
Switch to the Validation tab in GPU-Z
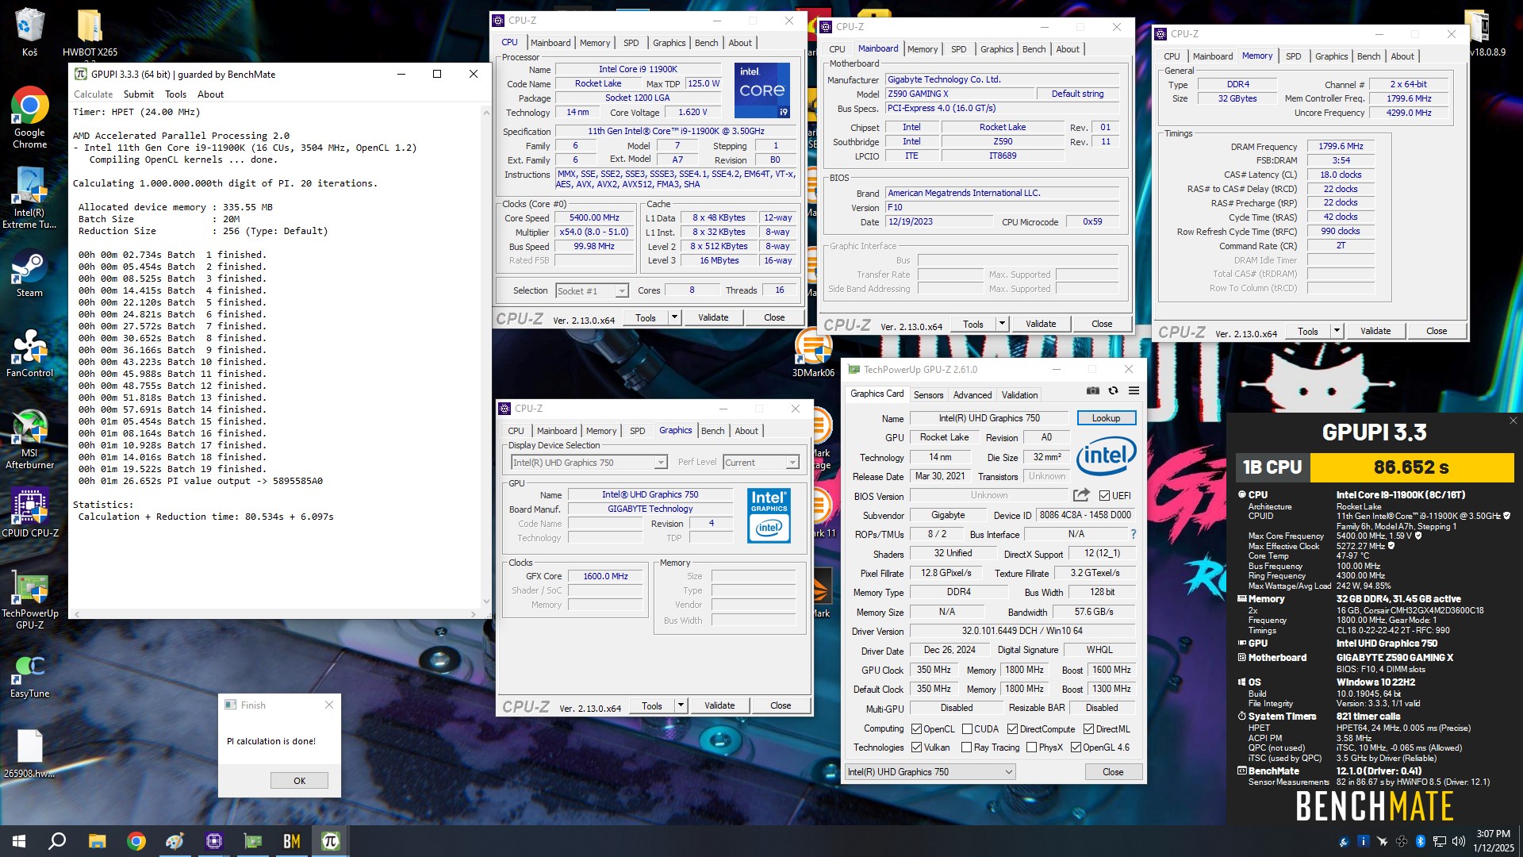click(1019, 395)
